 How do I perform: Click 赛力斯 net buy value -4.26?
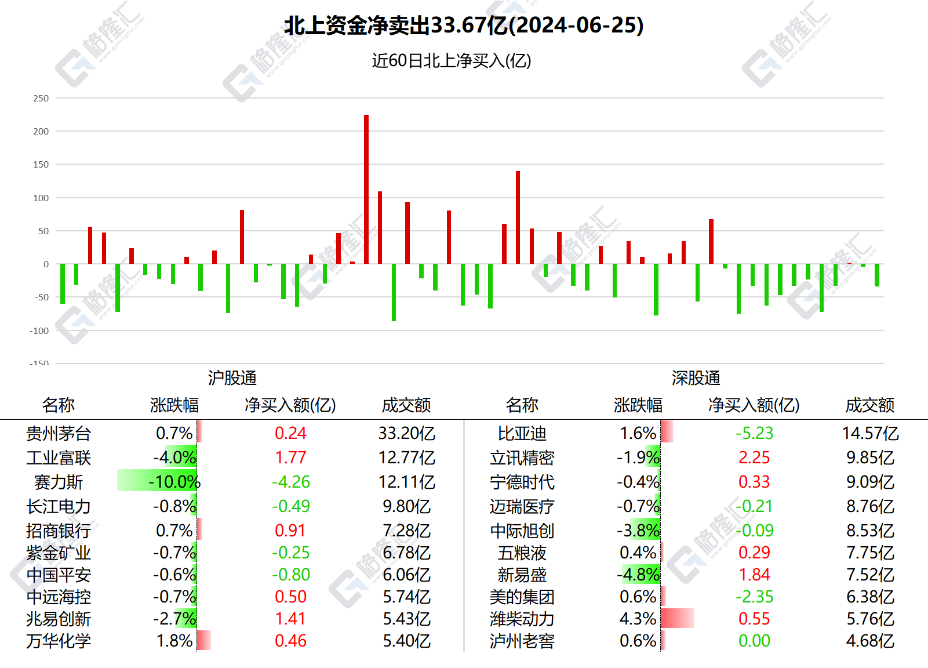(290, 482)
